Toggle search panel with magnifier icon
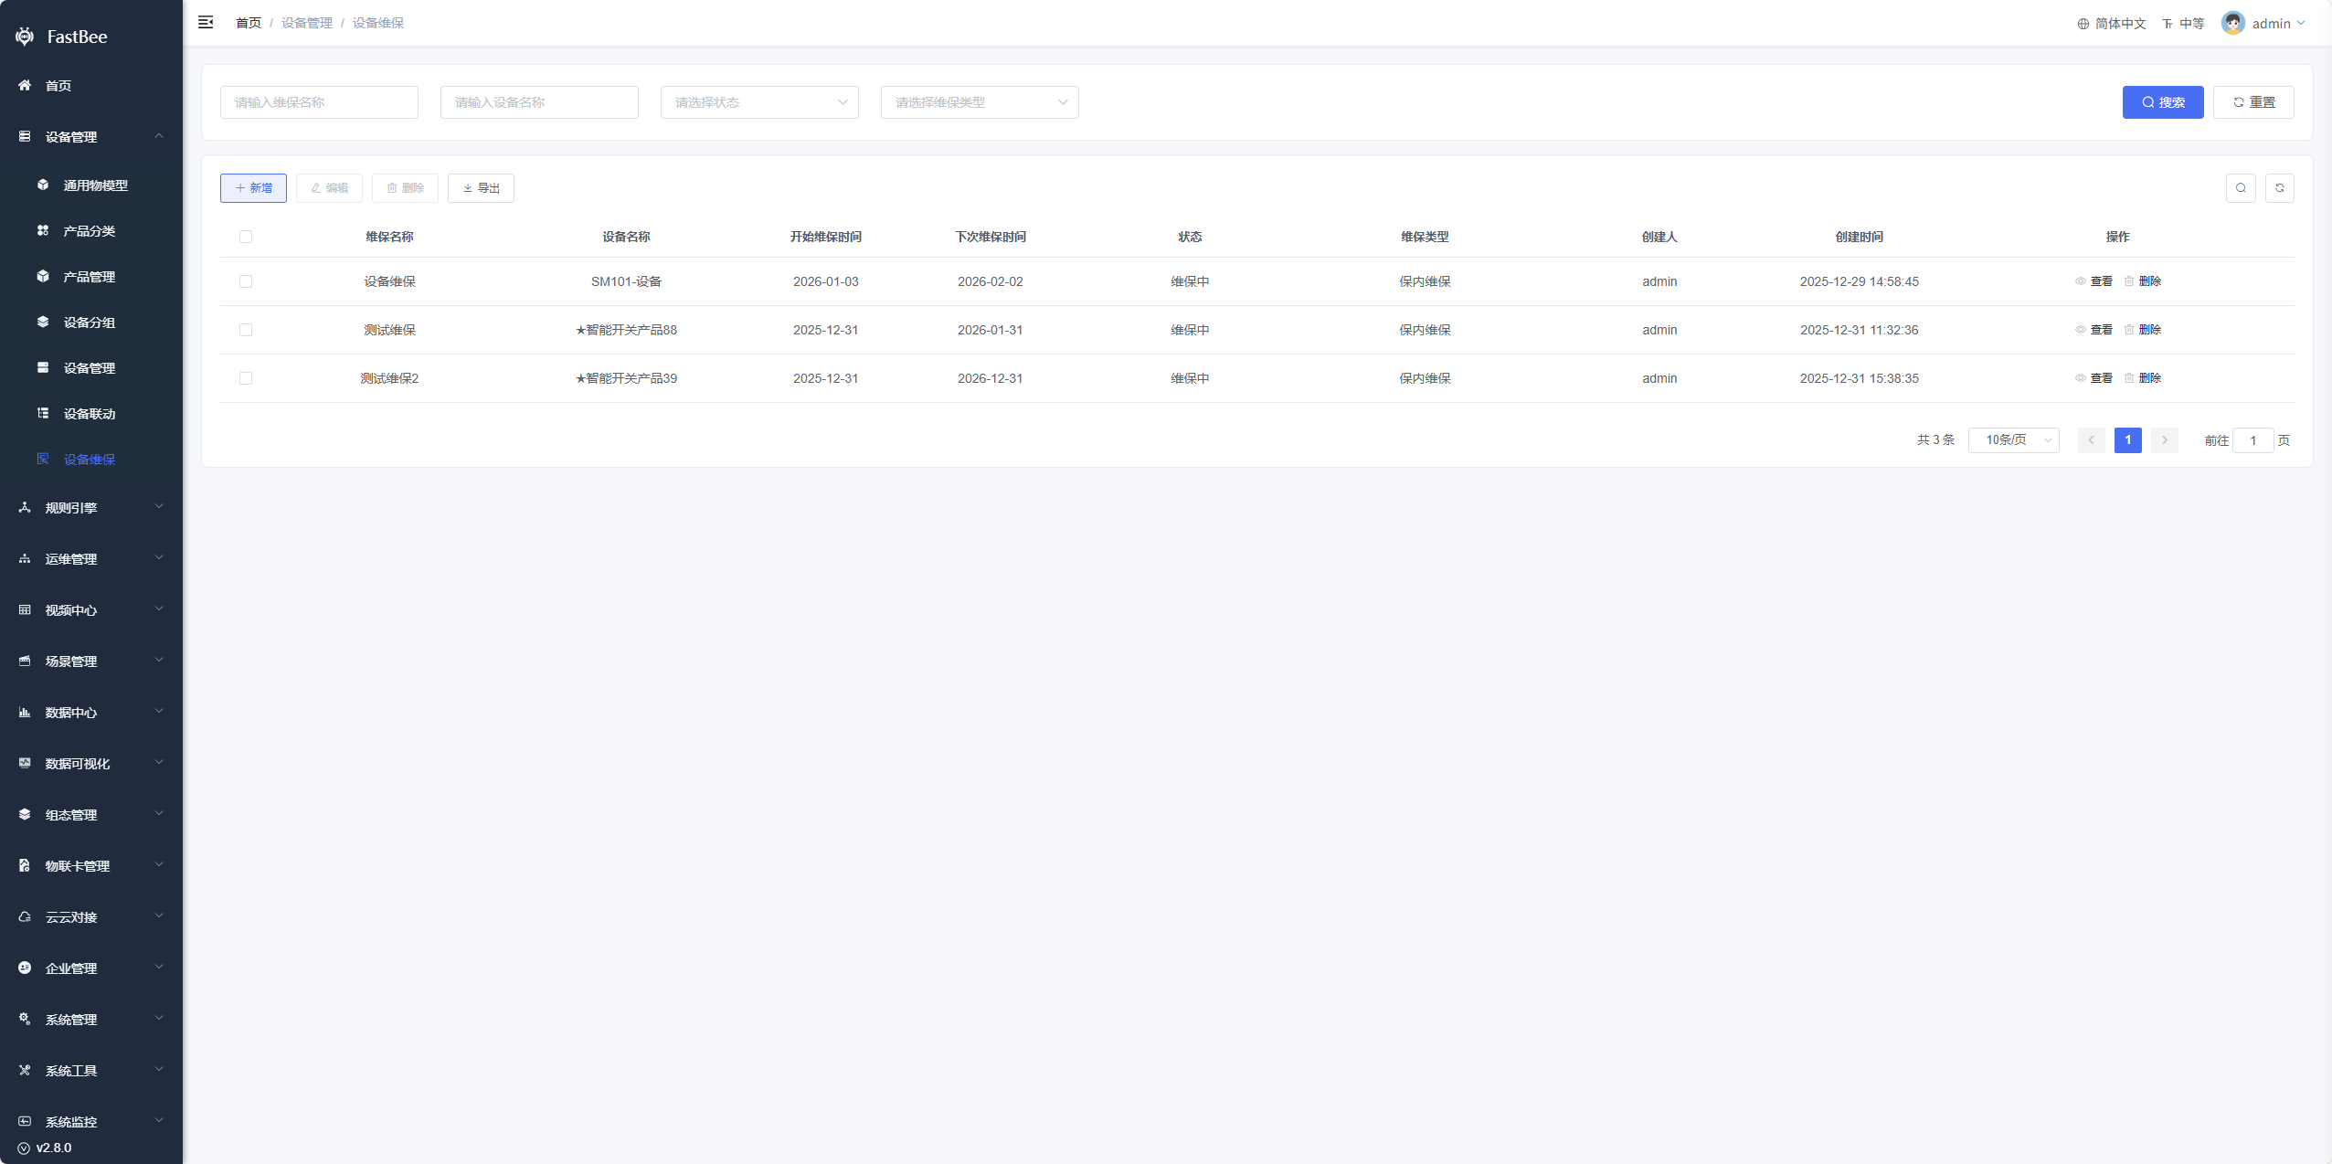The image size is (2332, 1164). point(2241,188)
